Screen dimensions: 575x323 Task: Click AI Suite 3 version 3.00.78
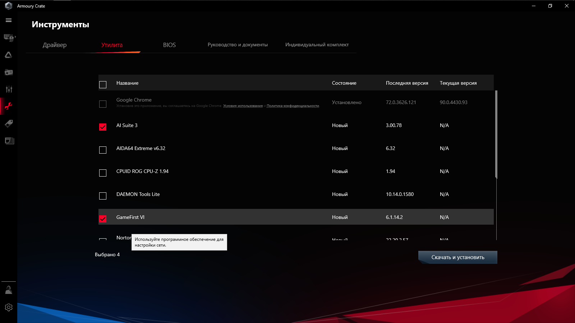point(394,125)
